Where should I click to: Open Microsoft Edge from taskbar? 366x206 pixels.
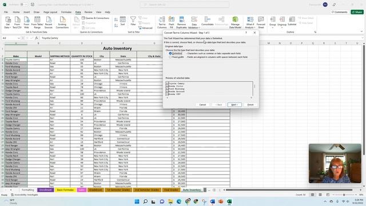179,201
